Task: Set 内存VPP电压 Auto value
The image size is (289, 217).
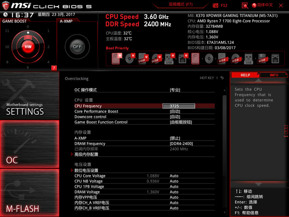Action: [174, 197]
